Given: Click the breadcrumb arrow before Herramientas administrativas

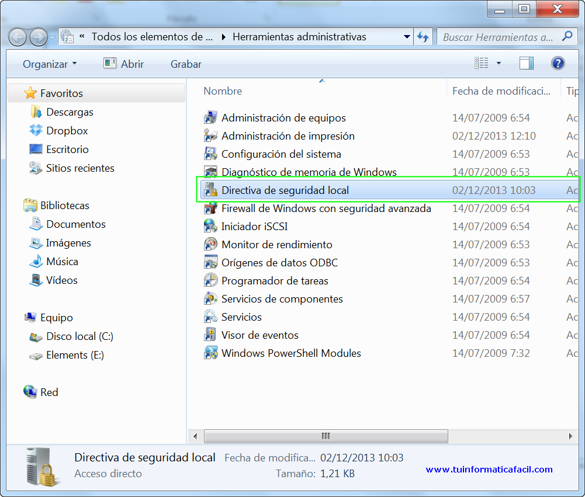Looking at the screenshot, I should coord(223,37).
